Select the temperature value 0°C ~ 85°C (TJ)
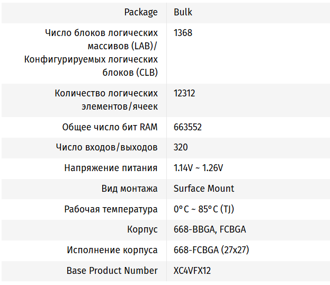Viewport: 330px width, 285px height. 204,209
